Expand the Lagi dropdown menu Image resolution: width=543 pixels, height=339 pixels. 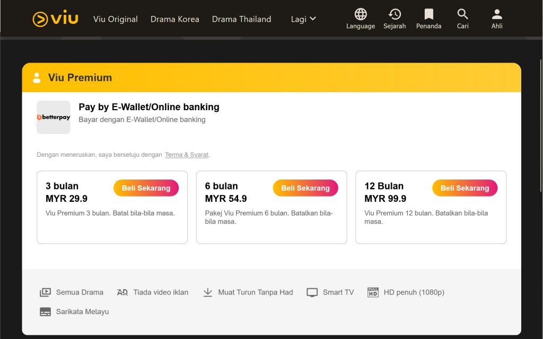point(303,19)
